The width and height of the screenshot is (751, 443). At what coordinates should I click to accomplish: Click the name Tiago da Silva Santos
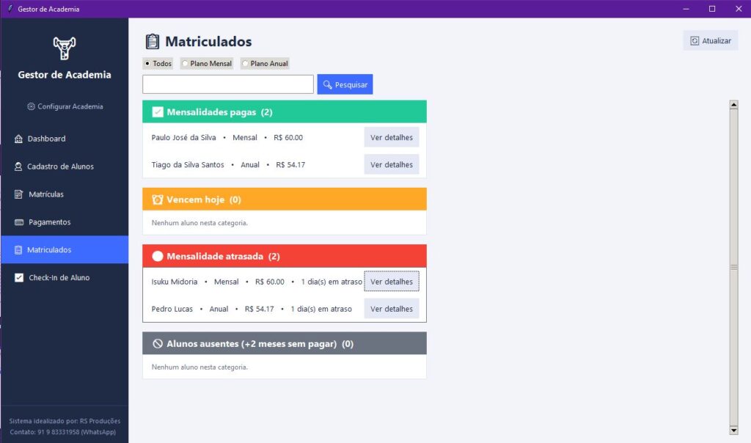click(x=188, y=165)
